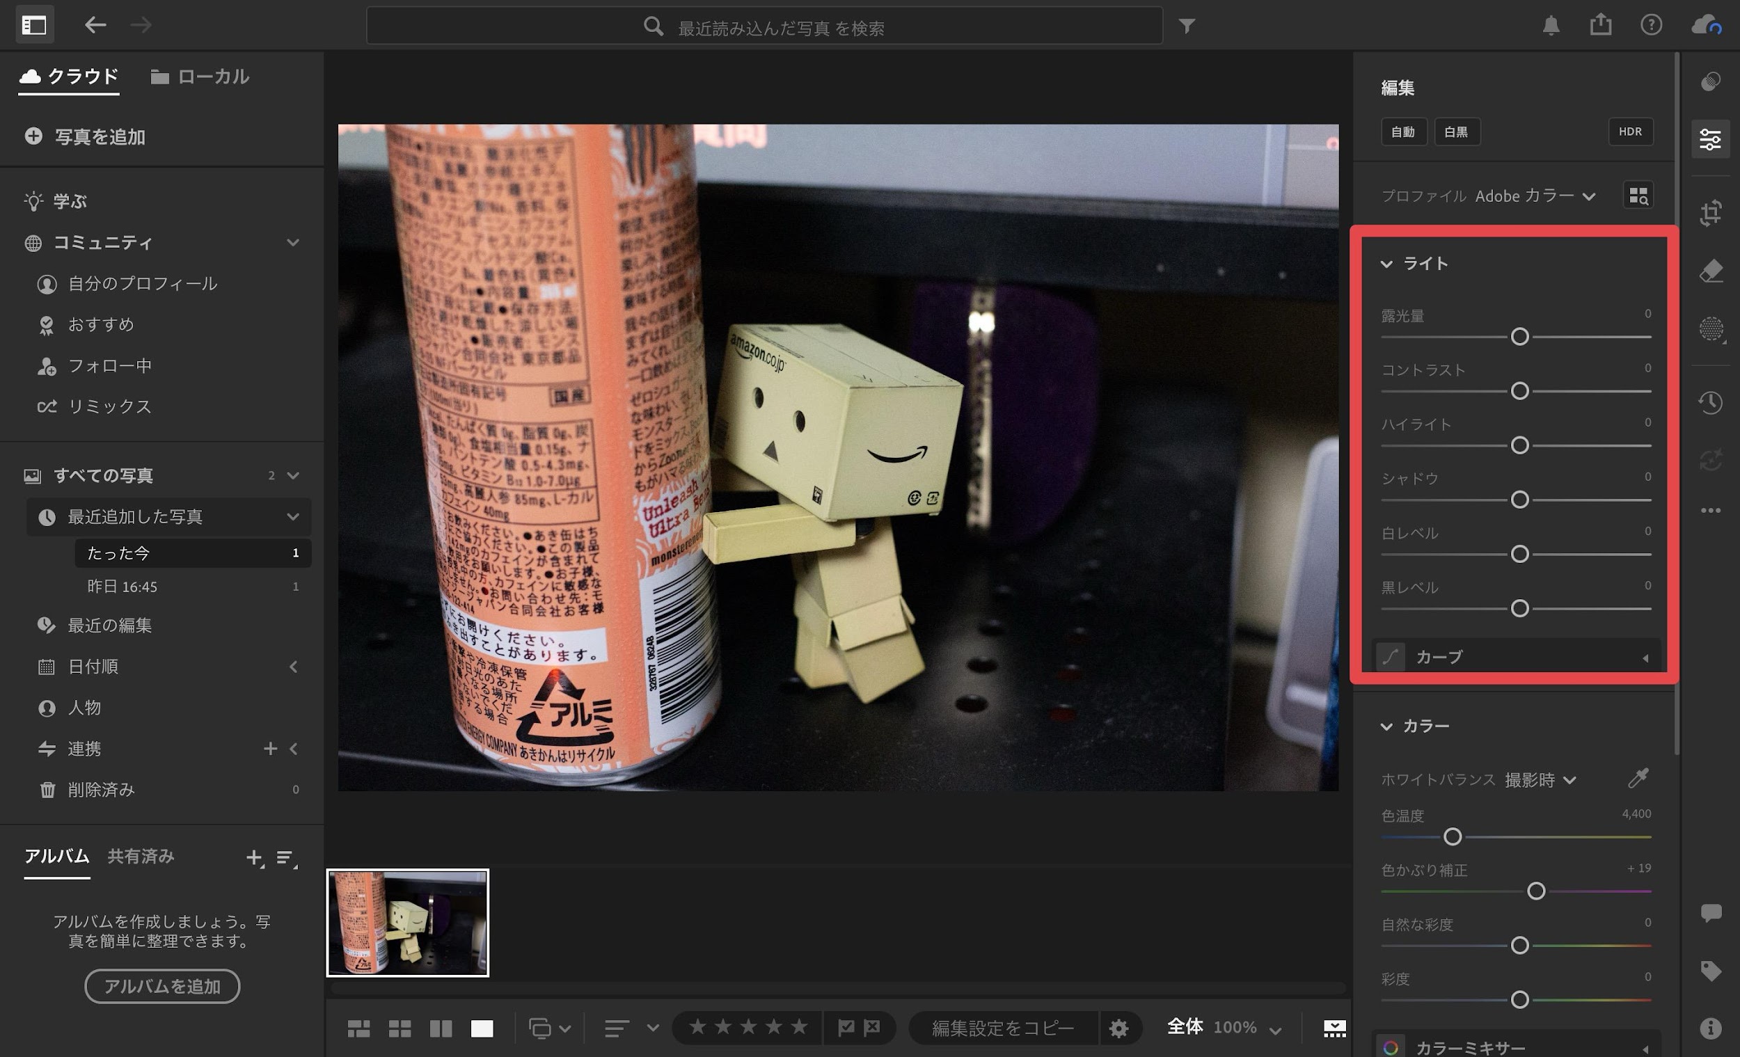
Task: Check cloud sync status icon
Action: [x=1706, y=26]
